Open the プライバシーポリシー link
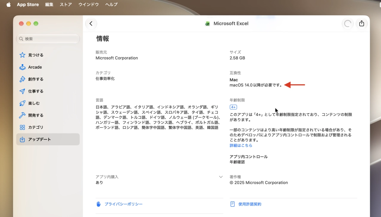Screen dimensions: 381x217 coord(124,204)
